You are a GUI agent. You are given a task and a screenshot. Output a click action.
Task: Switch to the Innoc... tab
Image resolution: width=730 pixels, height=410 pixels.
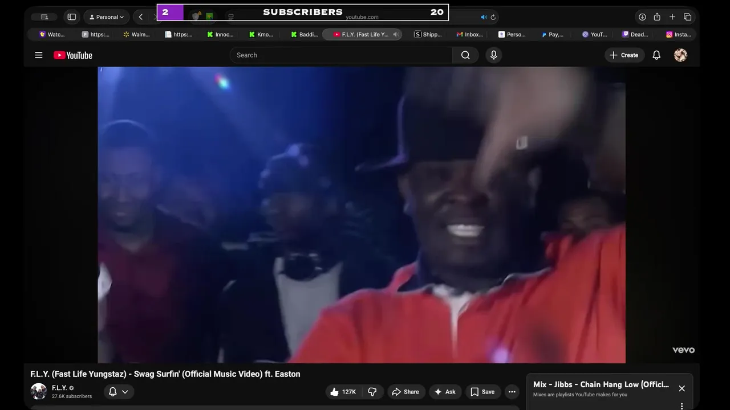(220, 35)
